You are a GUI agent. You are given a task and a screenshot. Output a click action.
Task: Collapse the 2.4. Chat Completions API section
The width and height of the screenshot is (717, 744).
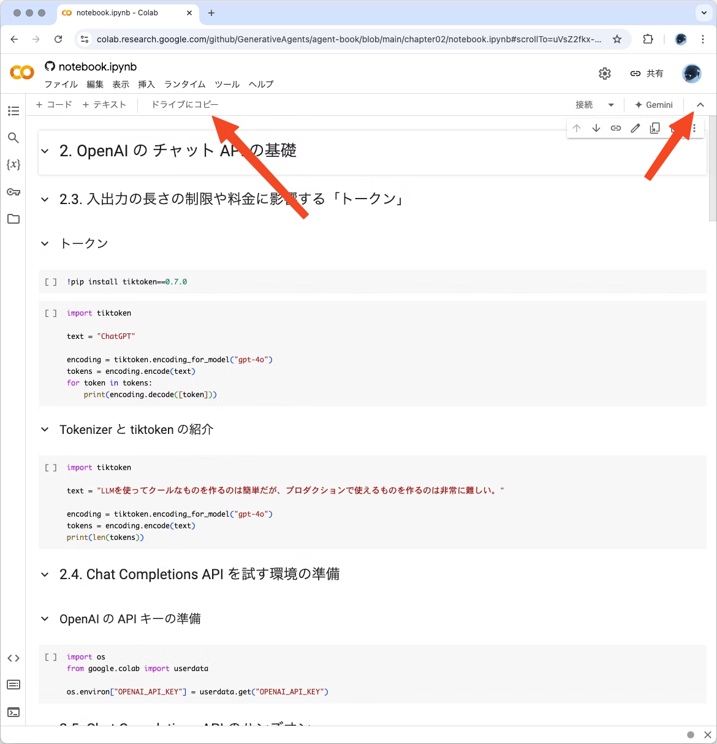45,574
